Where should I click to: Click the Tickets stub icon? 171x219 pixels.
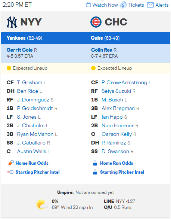point(124,5)
